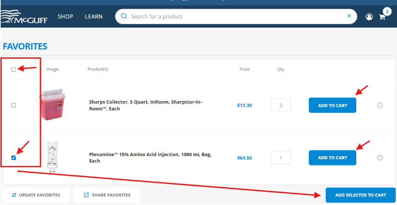Add Sharps Collector to cart

point(332,105)
